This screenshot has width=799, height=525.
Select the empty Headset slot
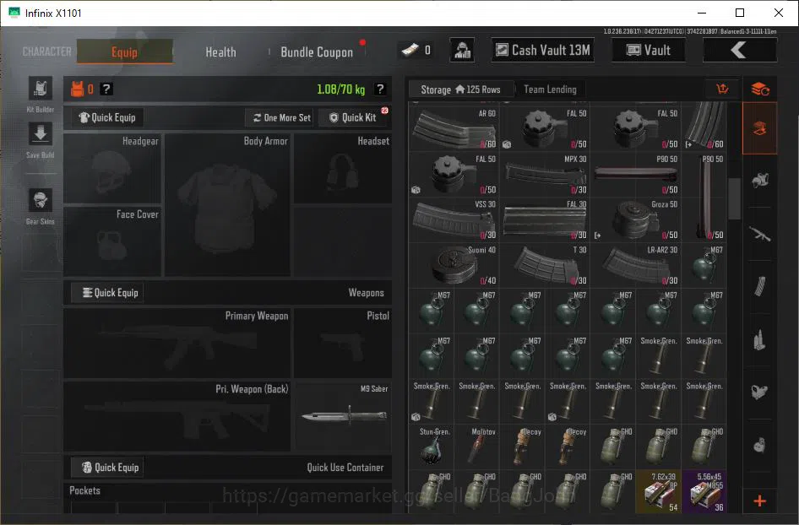click(343, 169)
